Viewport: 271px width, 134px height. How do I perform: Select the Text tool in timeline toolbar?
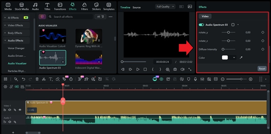pyautogui.click(x=50, y=79)
